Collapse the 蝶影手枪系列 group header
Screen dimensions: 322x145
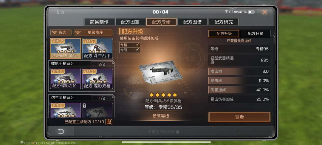pyautogui.click(x=81, y=64)
